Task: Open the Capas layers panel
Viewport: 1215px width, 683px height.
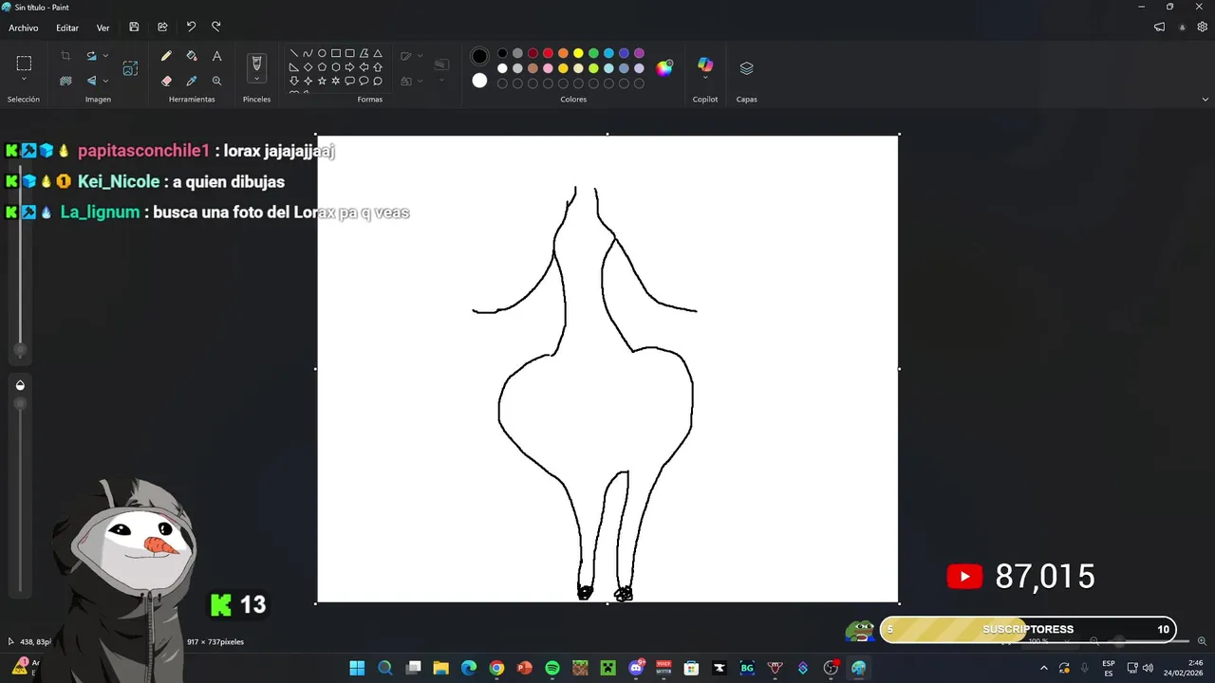Action: (x=746, y=68)
